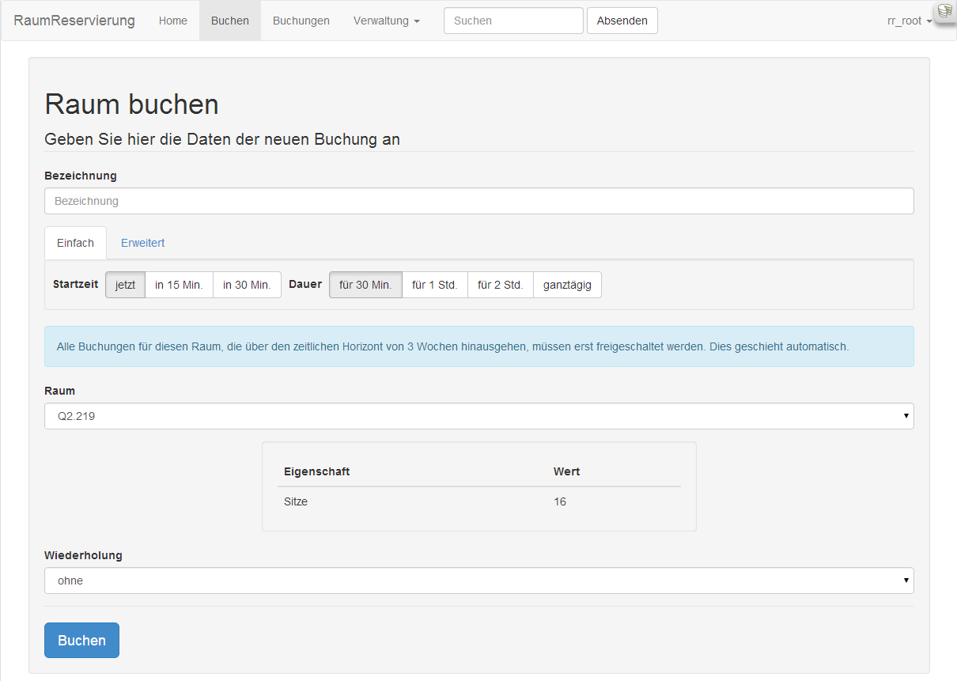Open the Raum selection showing Q2.219

(478, 415)
